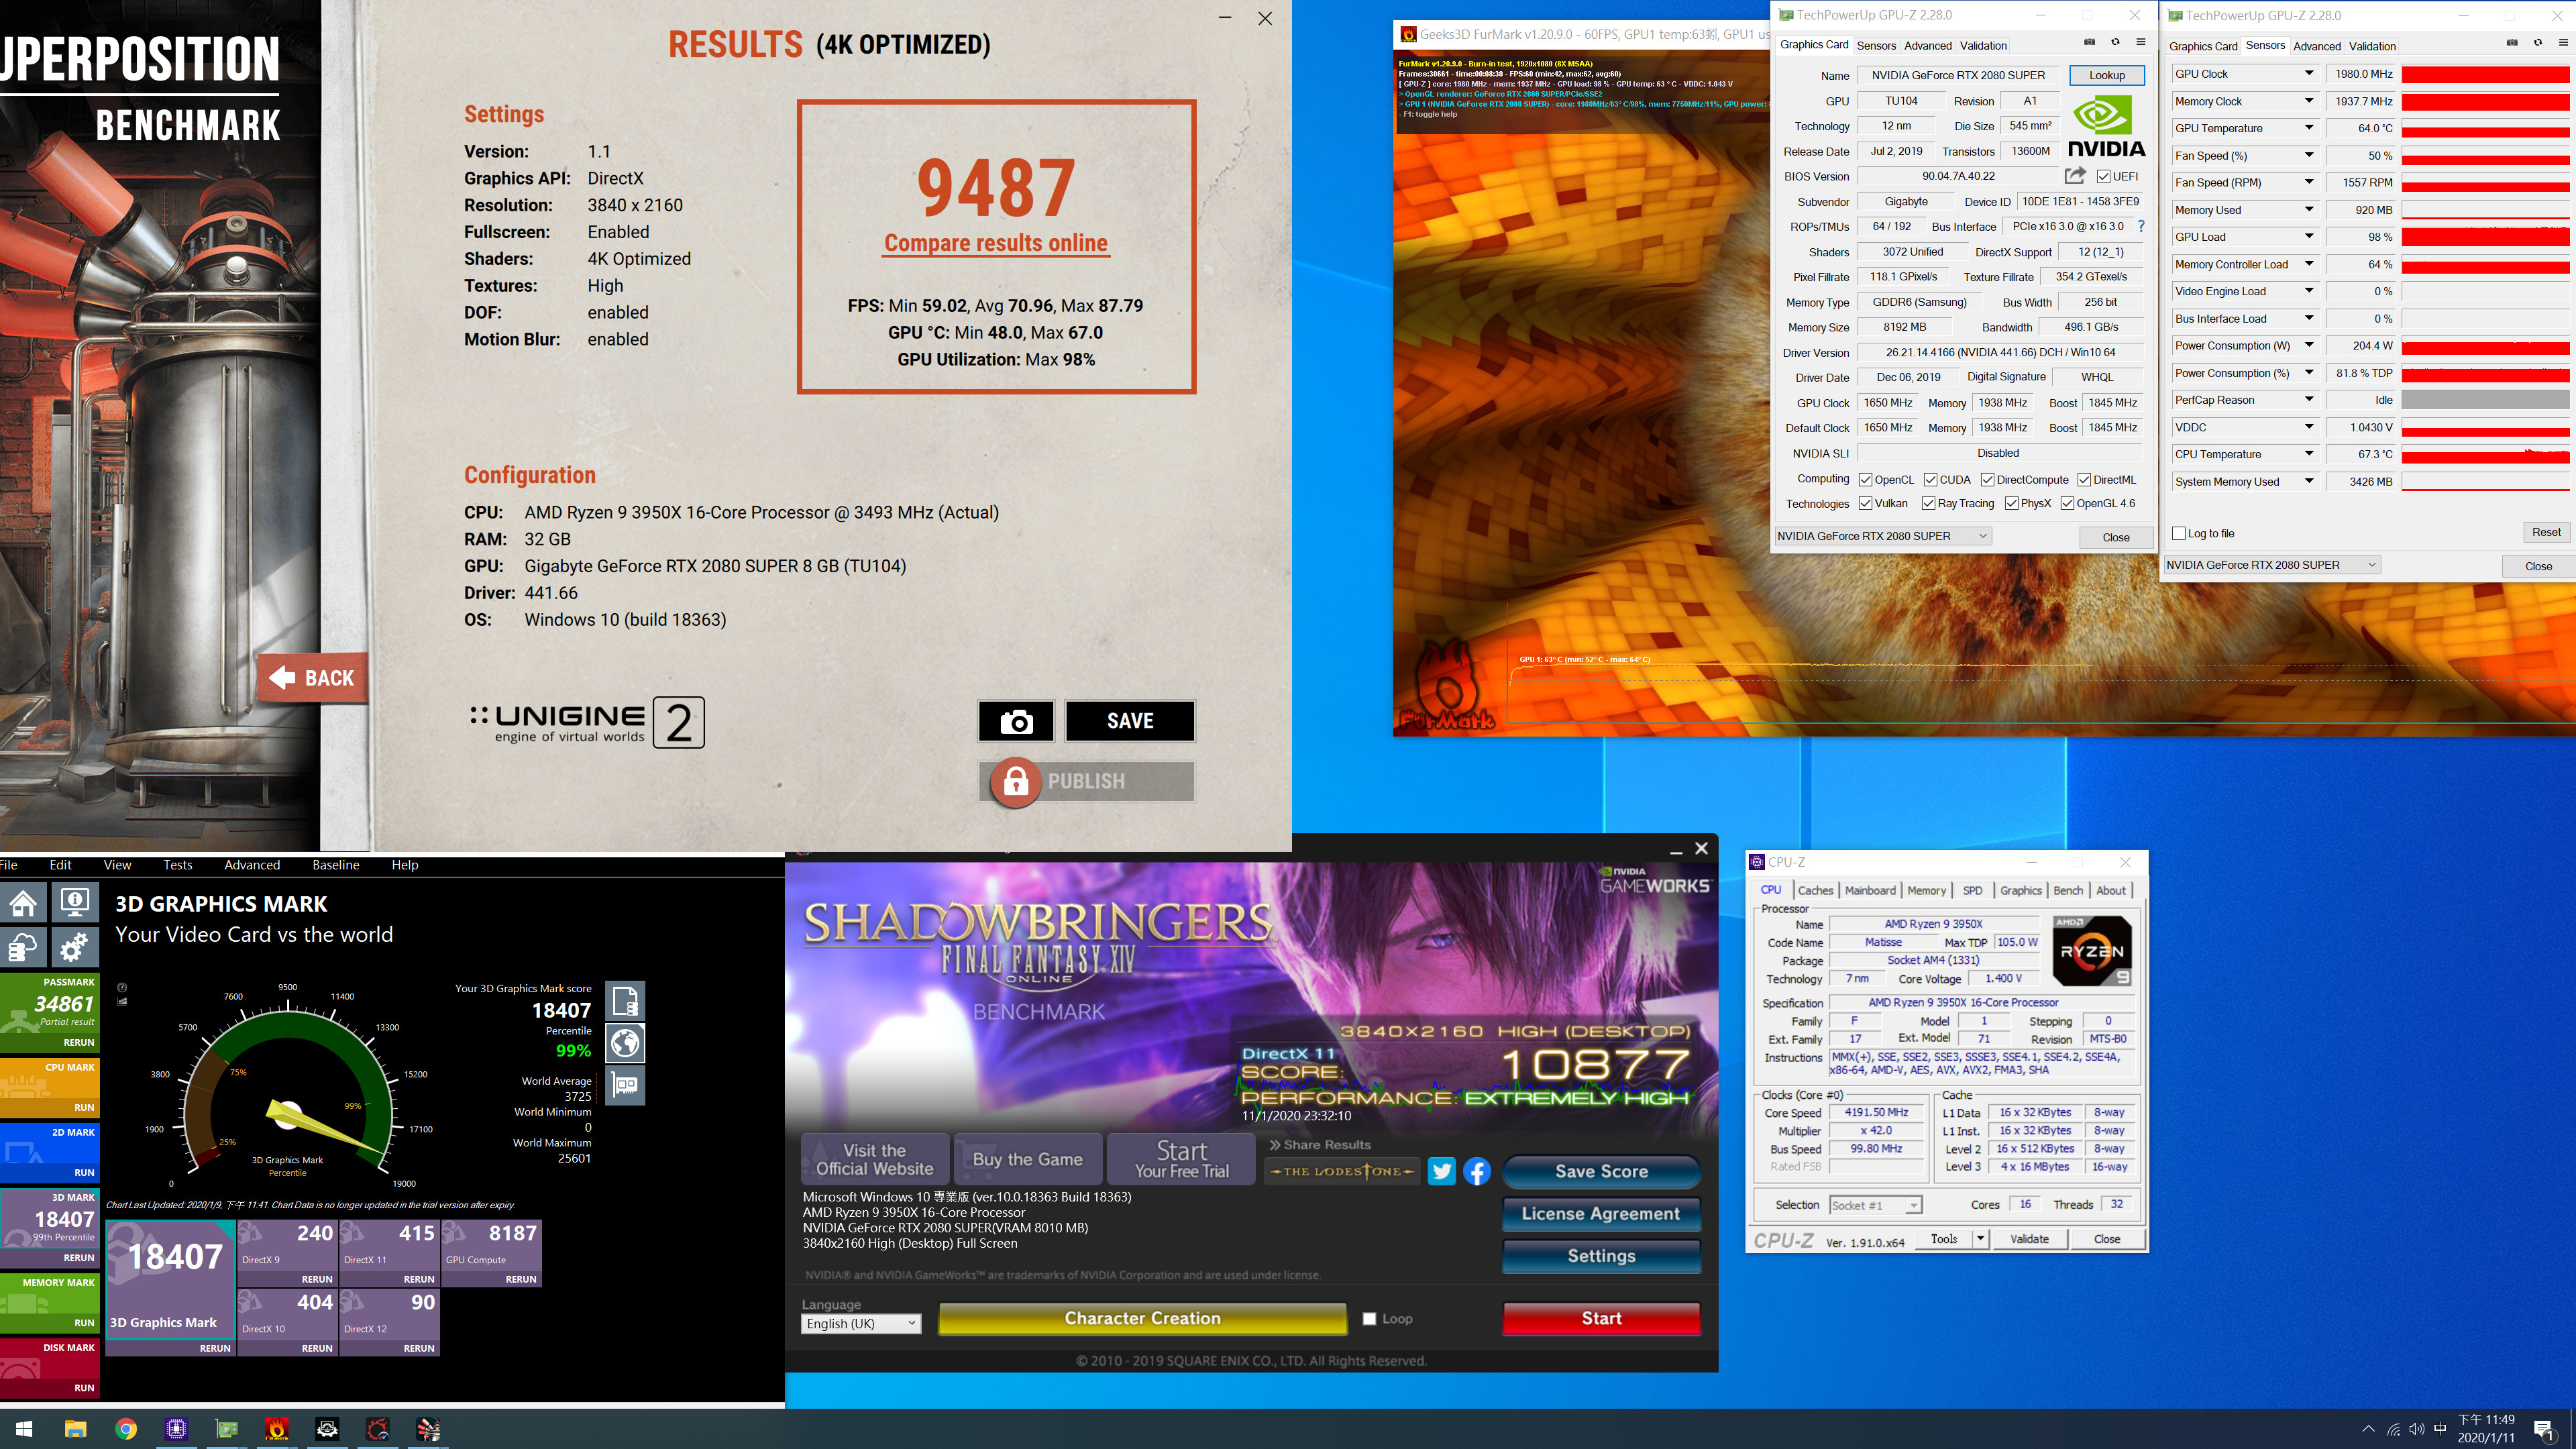Switch to Advanced tab in GPU-Z Sensors window
The width and height of the screenshot is (2576, 1449).
pos(2316,46)
